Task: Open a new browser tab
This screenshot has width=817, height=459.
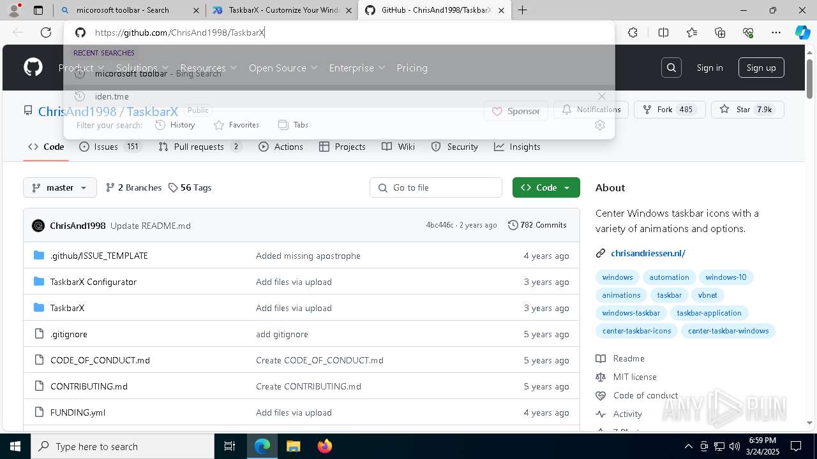Action: (x=523, y=10)
